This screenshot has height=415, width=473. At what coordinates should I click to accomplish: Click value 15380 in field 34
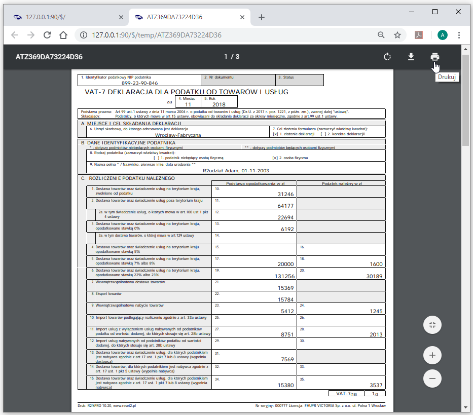[x=285, y=385]
